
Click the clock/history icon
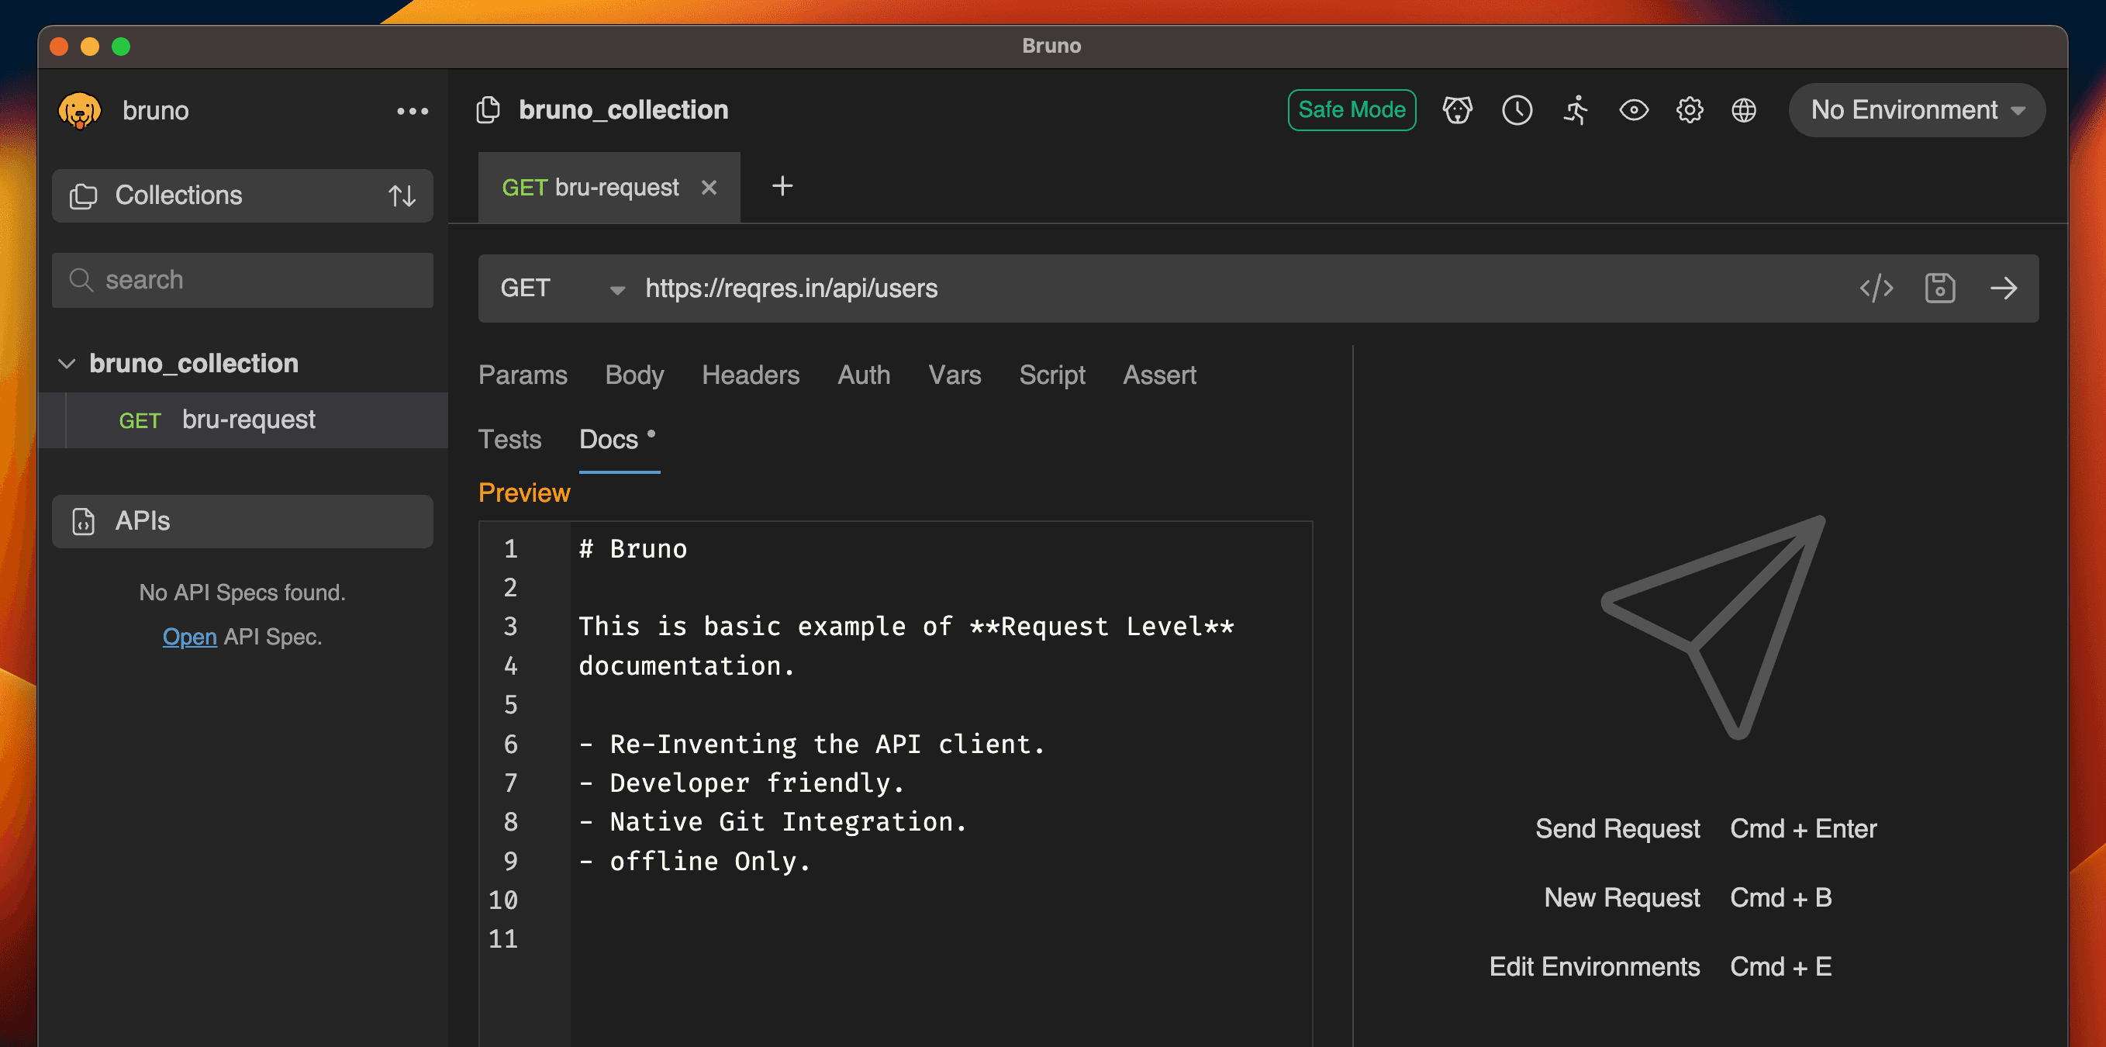click(1515, 110)
